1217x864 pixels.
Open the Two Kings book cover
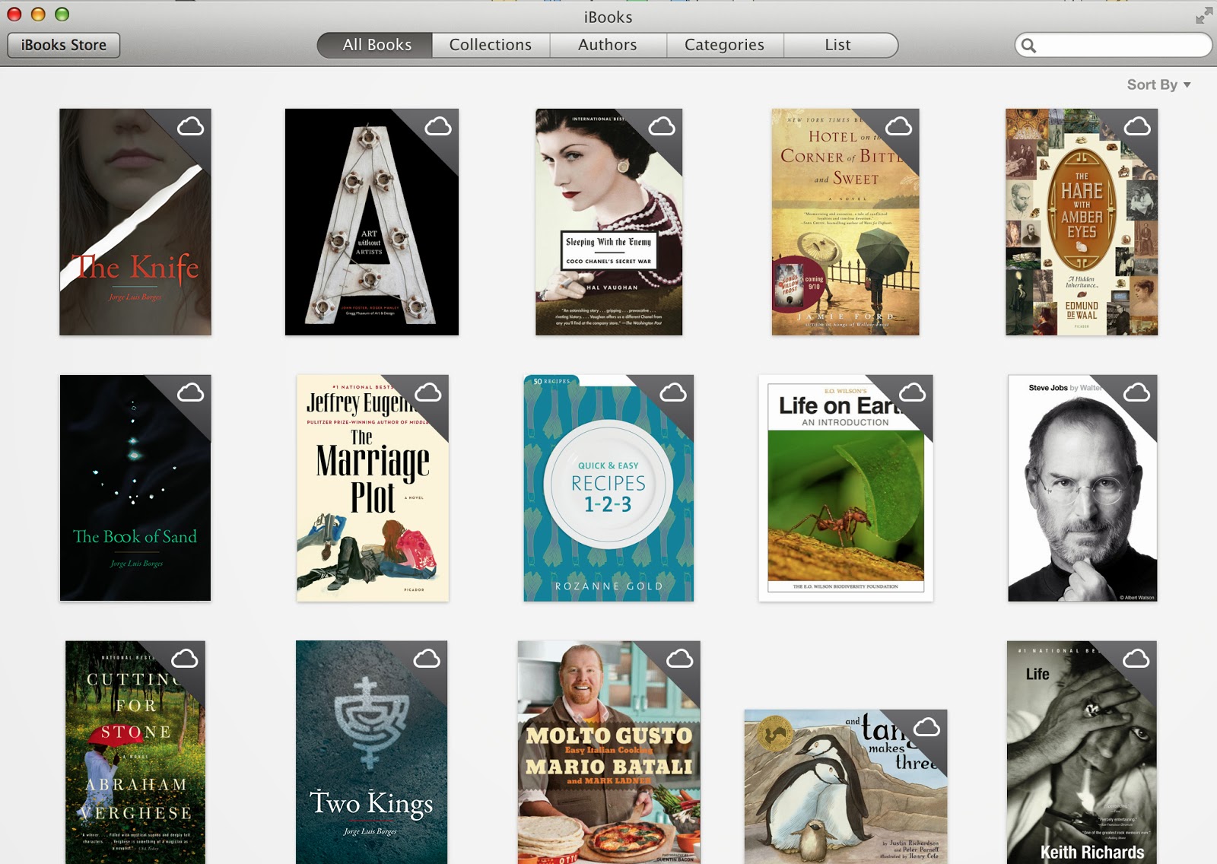372,752
